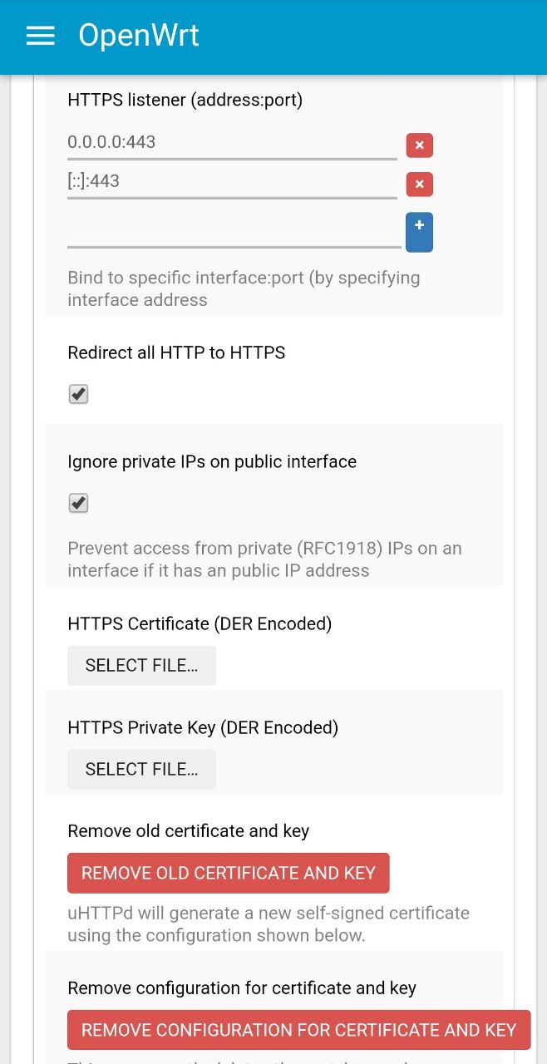Click the Redirect all HTTP to HTTPS label

coord(176,352)
